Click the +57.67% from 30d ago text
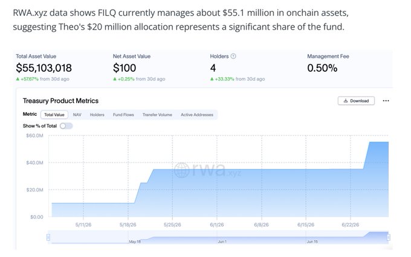This screenshot has height=257, width=411. 43,79
